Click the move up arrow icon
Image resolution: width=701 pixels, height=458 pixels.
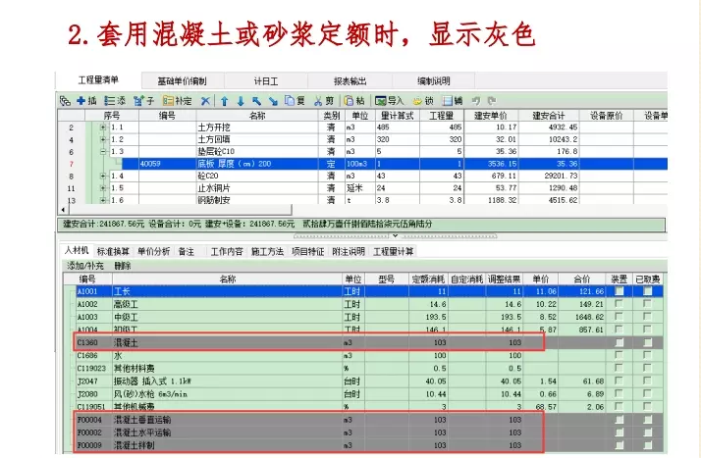224,101
